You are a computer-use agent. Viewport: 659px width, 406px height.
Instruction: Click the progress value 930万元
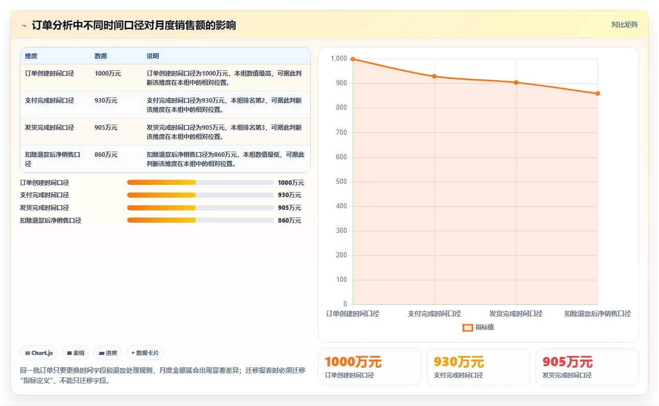(289, 195)
